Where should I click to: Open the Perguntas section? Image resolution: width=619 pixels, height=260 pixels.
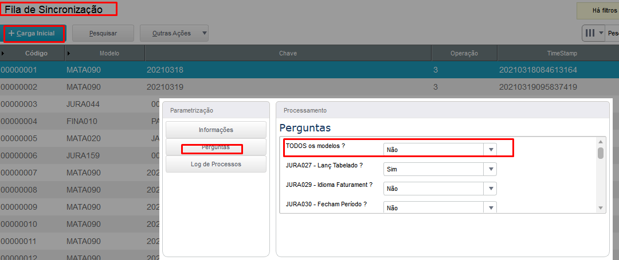pyautogui.click(x=216, y=147)
